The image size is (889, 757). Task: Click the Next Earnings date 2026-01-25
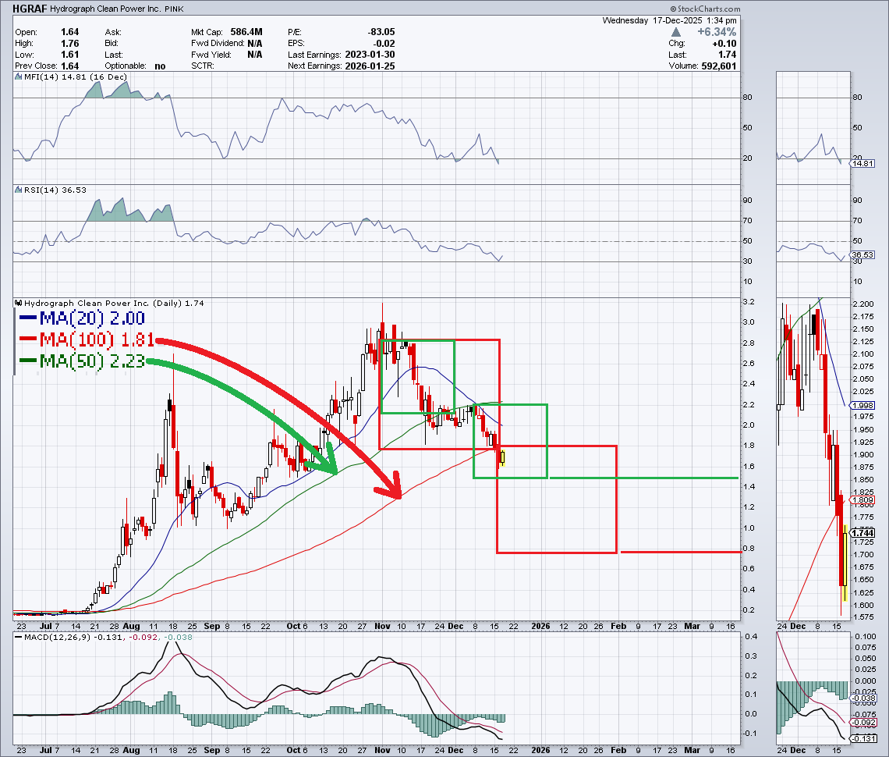369,66
